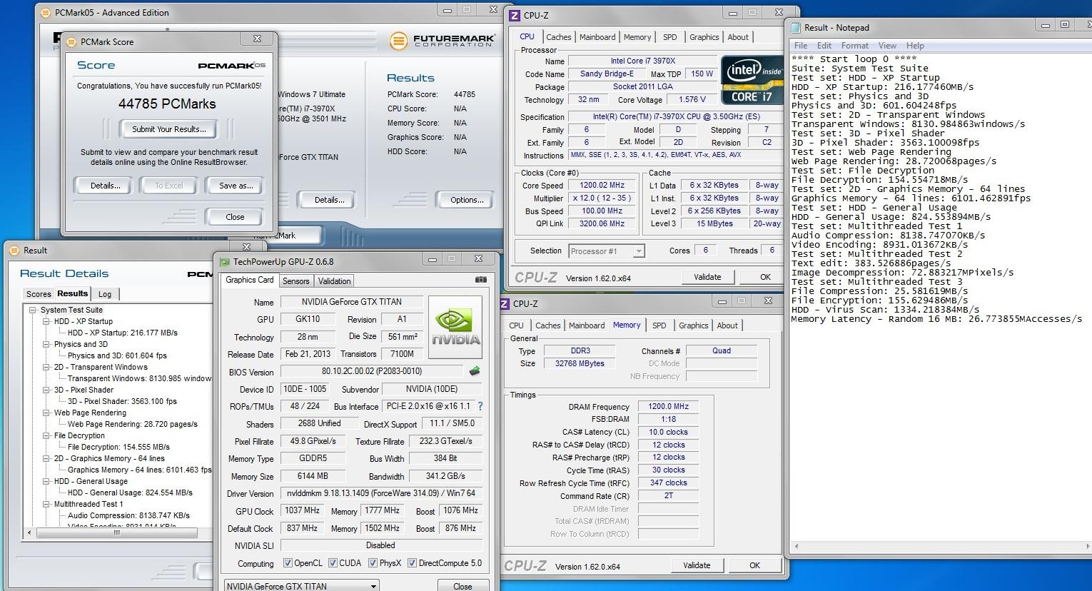
Task: Click the Result tree horizontal scrollbar
Action: pos(117,532)
